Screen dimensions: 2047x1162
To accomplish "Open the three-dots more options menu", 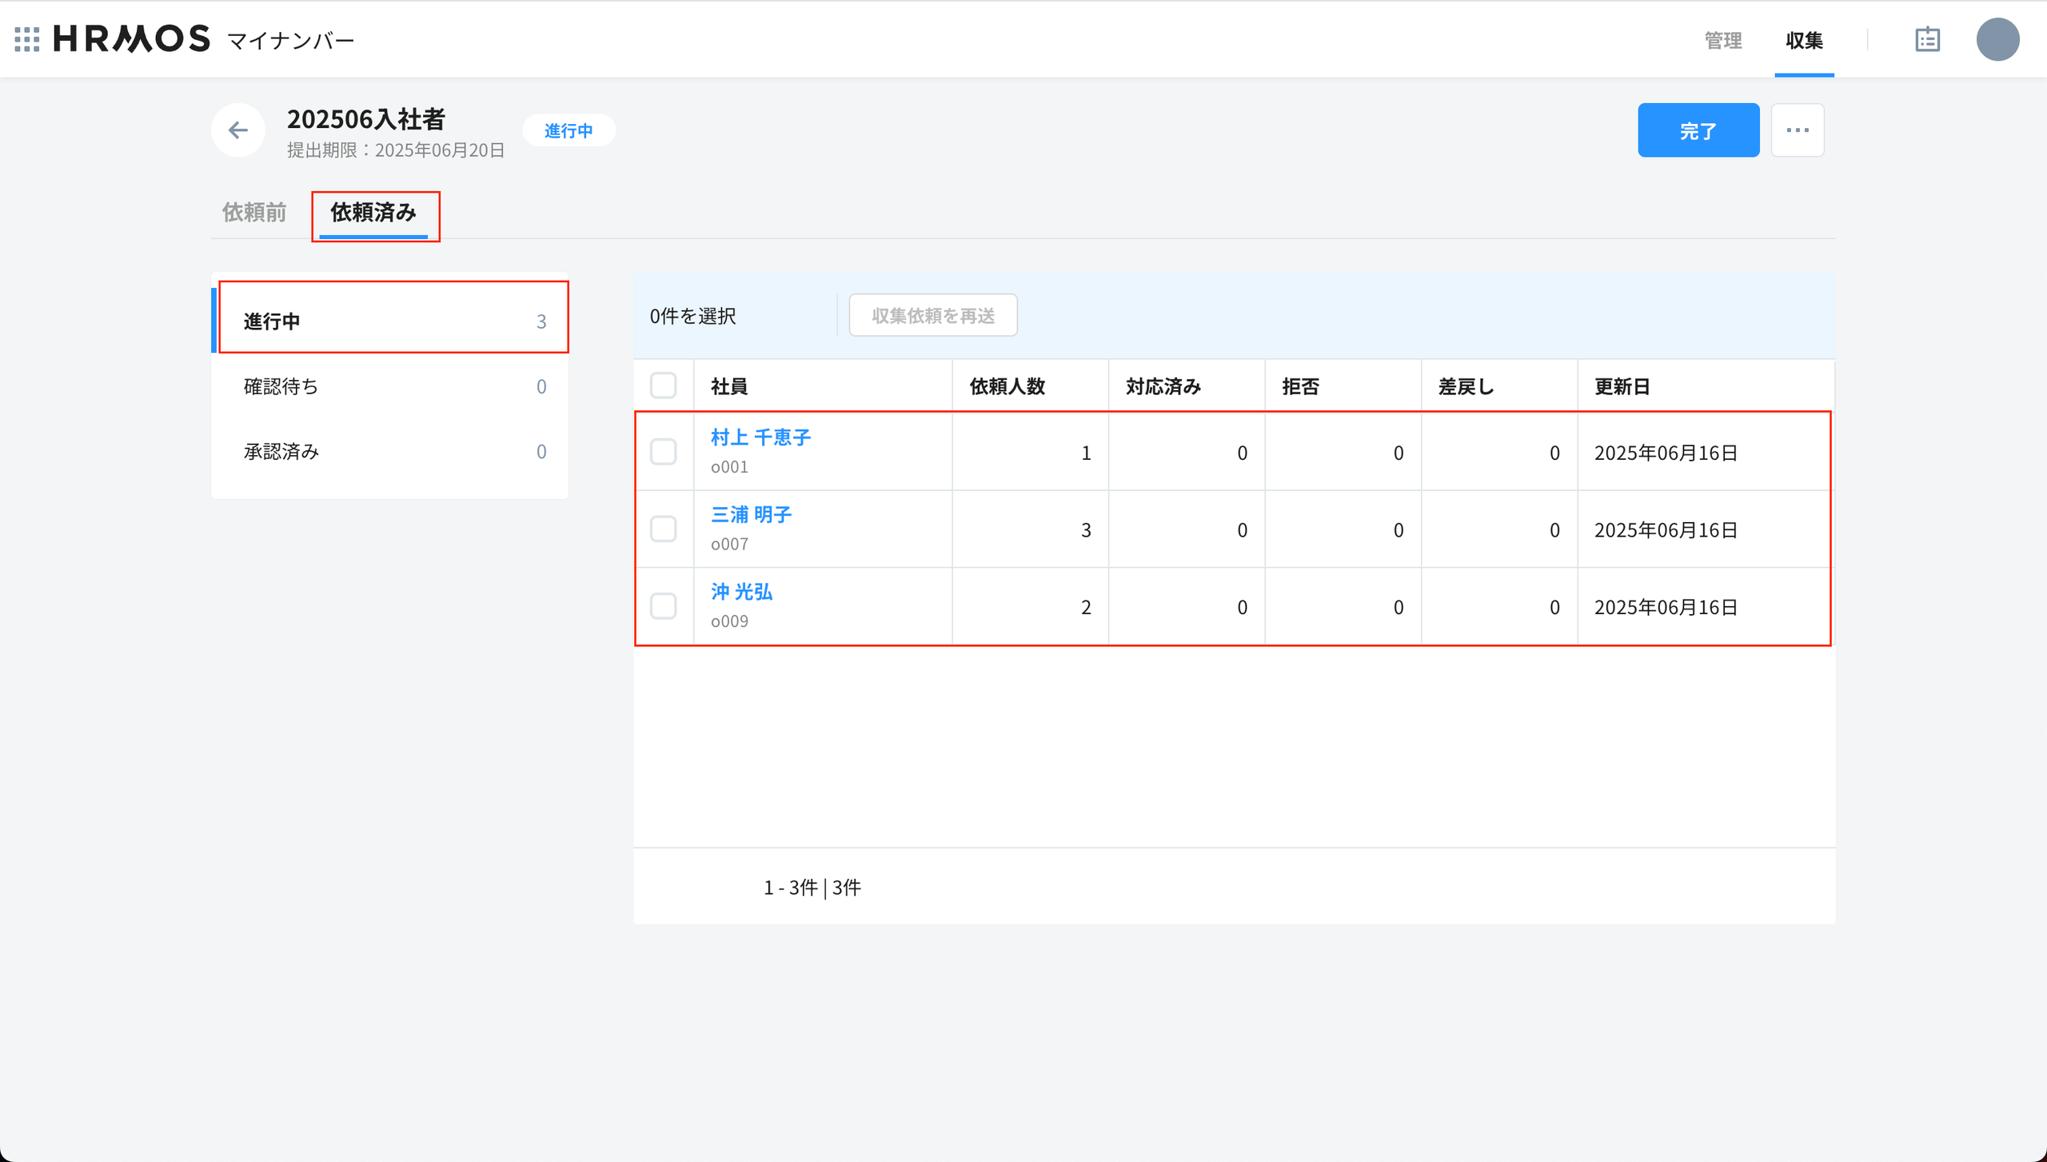I will click(x=1797, y=130).
